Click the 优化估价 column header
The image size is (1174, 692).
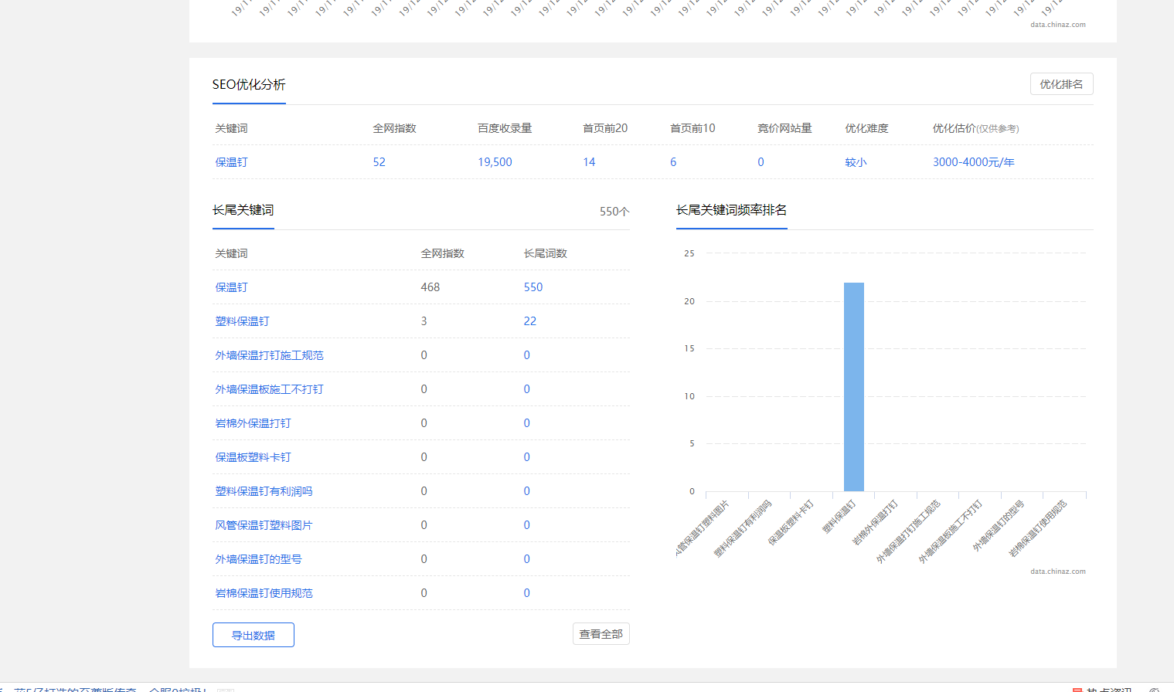click(x=975, y=128)
